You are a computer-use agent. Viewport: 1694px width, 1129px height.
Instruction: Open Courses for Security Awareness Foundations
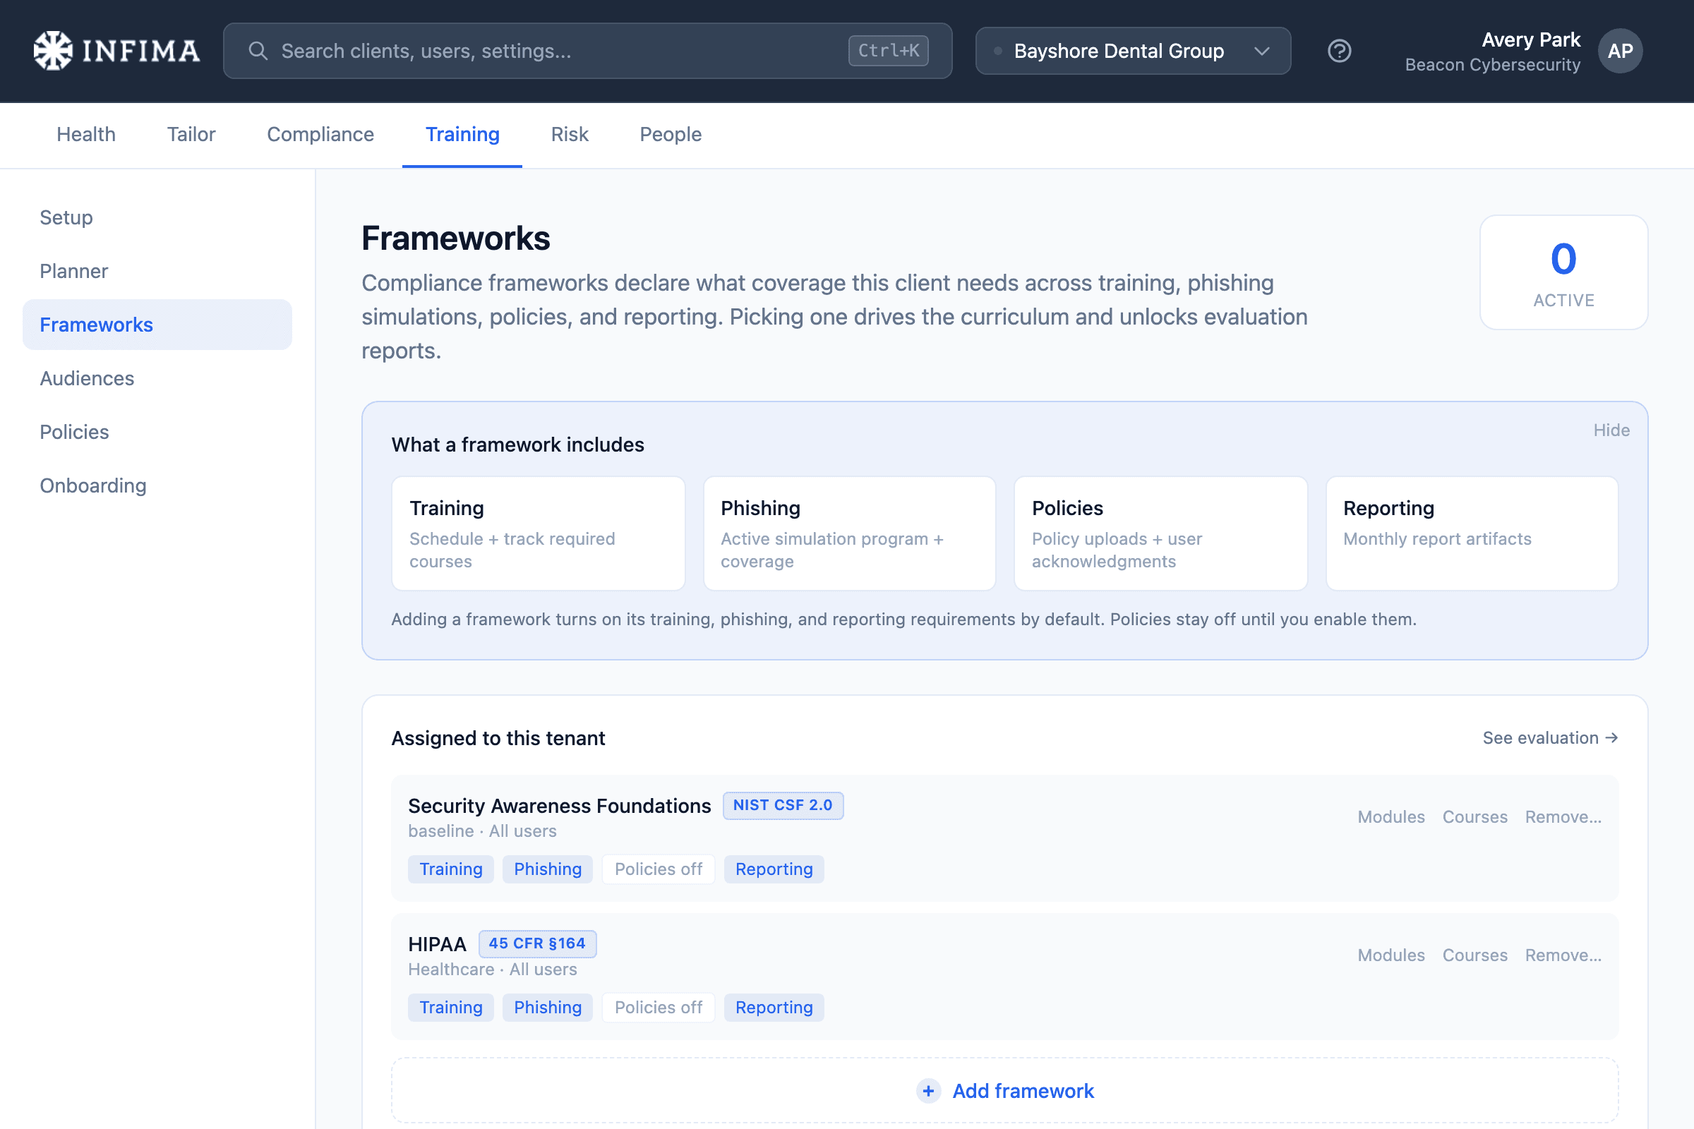coord(1474,817)
